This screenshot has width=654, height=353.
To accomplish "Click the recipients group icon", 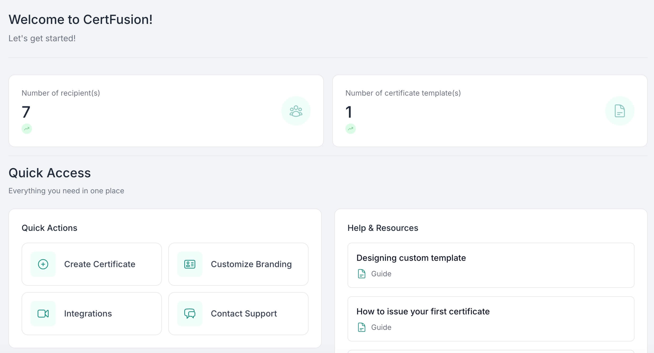I will pos(296,111).
